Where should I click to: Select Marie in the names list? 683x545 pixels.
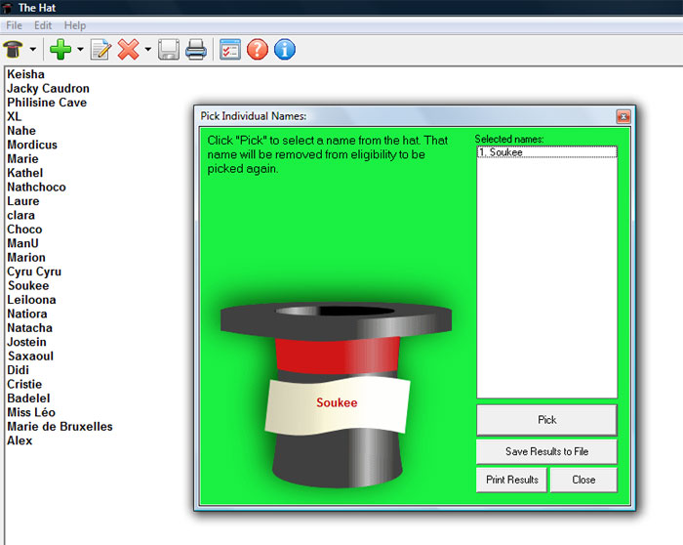(x=22, y=158)
